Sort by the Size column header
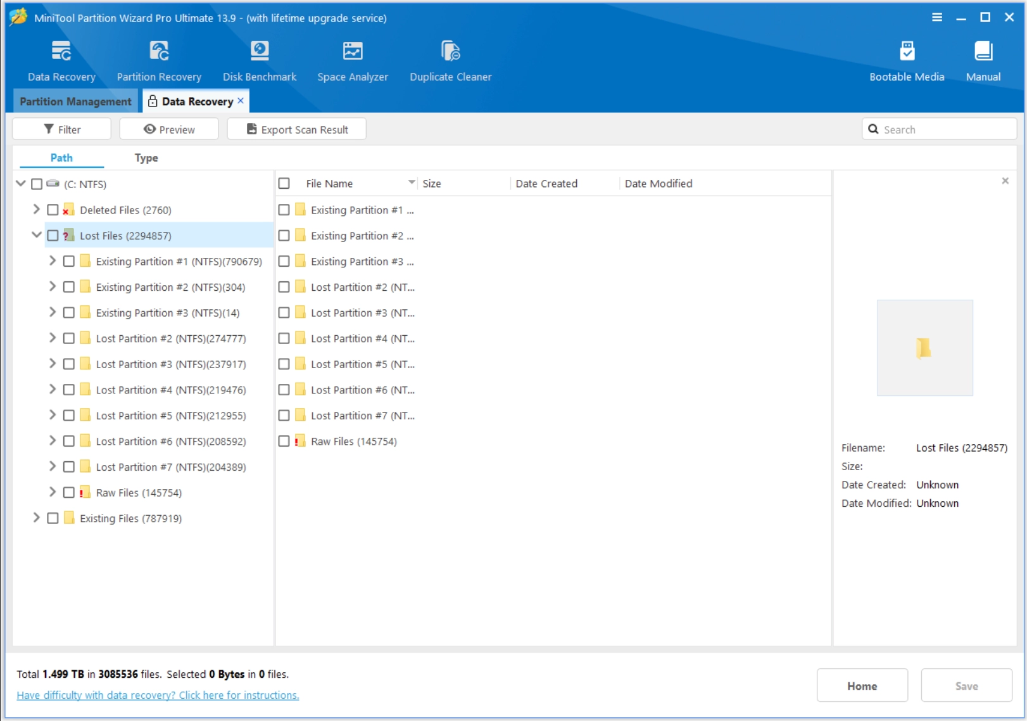This screenshot has width=1027, height=721. [465, 183]
